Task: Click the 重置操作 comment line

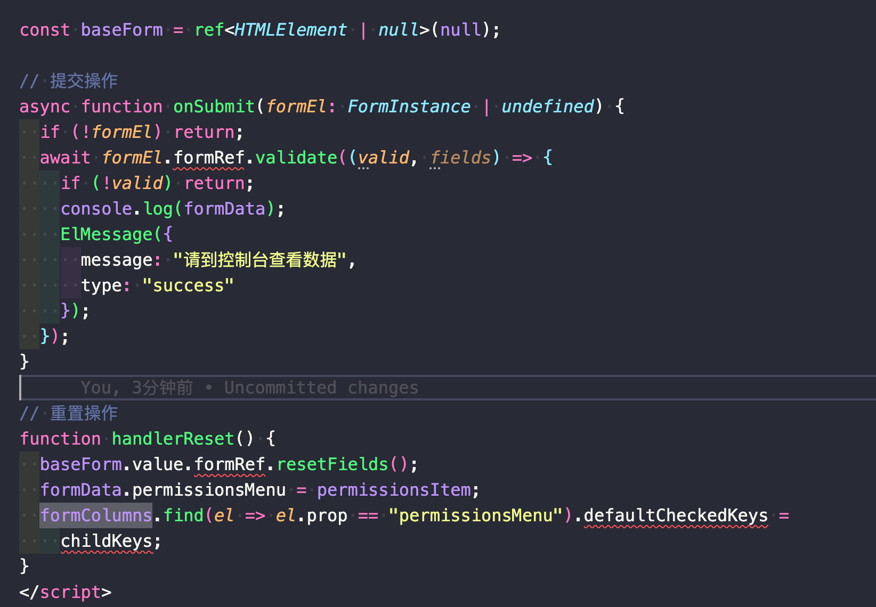Action: pyautogui.click(x=69, y=413)
